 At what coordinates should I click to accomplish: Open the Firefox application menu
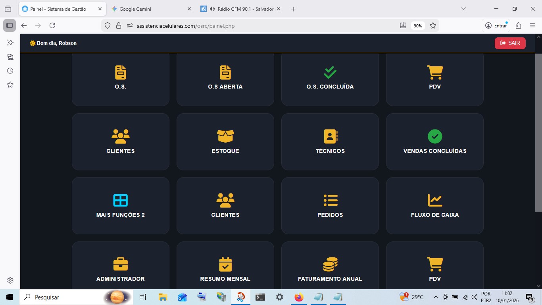click(x=532, y=25)
